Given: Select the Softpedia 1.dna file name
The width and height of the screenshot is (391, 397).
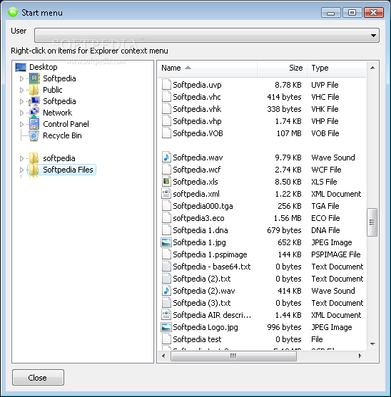Looking at the screenshot, I should [x=200, y=230].
